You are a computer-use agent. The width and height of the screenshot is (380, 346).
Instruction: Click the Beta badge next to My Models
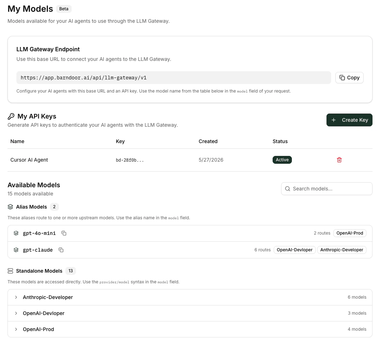[64, 9]
